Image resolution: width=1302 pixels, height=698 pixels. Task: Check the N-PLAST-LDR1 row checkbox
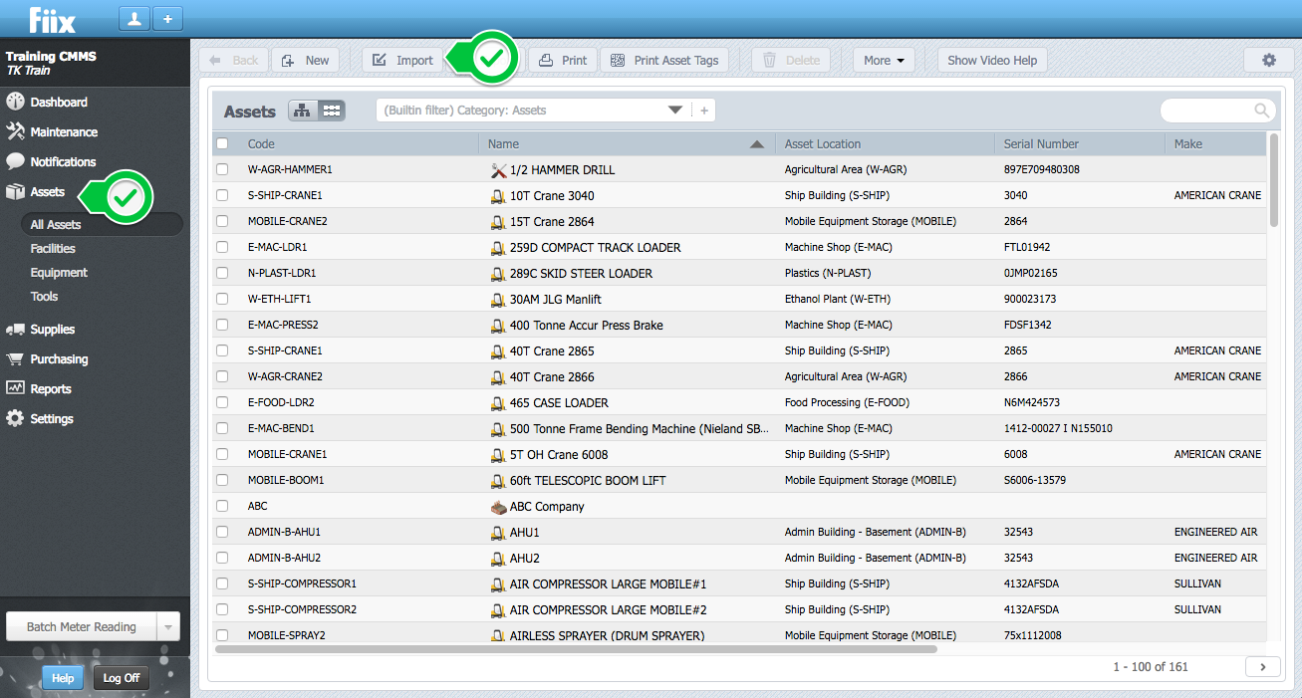(x=222, y=273)
